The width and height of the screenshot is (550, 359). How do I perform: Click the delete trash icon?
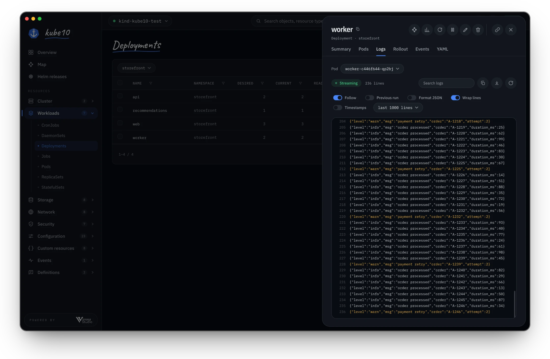pos(478,30)
